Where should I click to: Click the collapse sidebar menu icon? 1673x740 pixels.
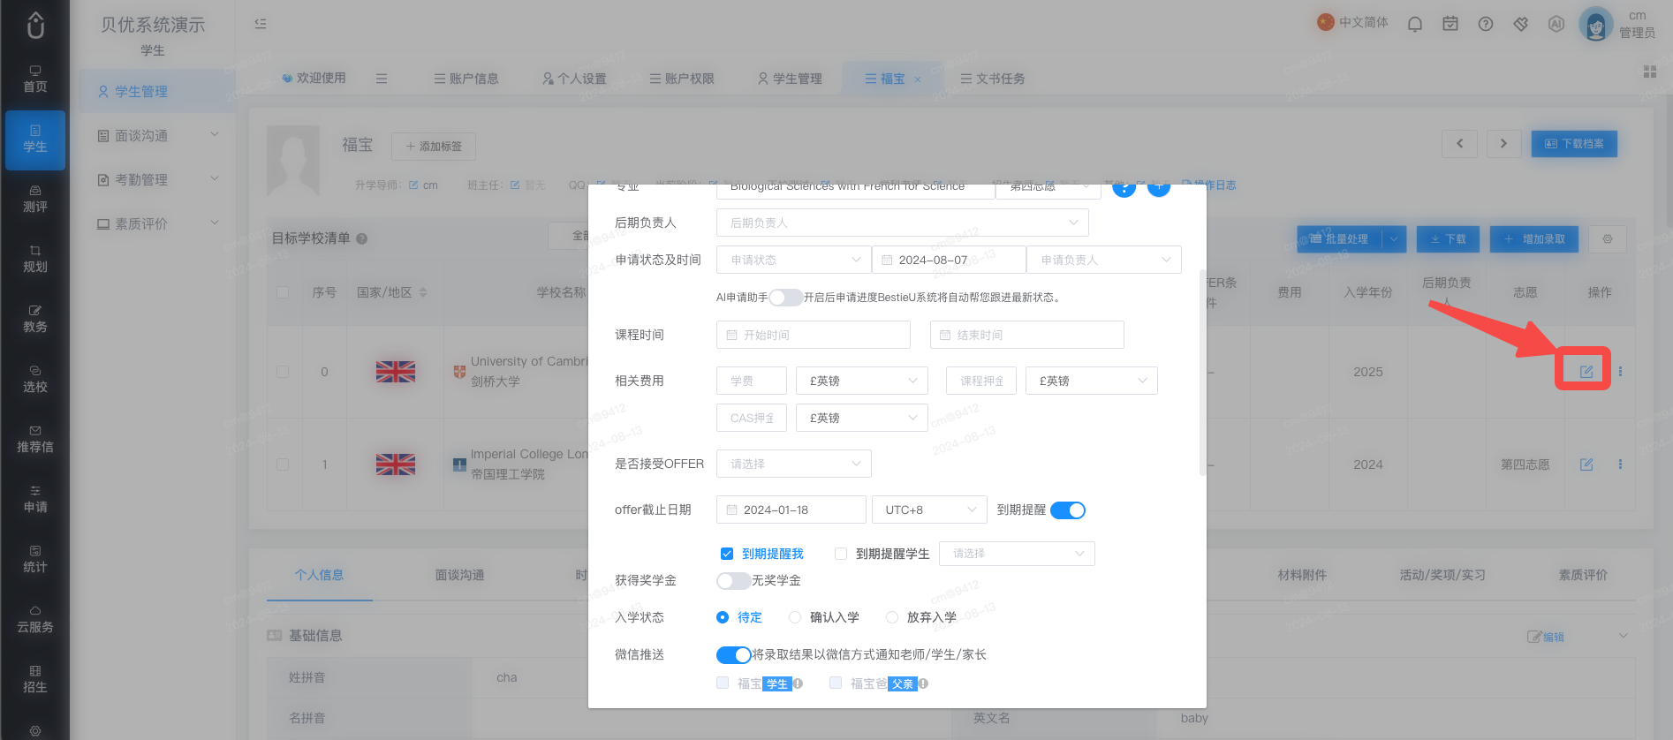point(261,24)
